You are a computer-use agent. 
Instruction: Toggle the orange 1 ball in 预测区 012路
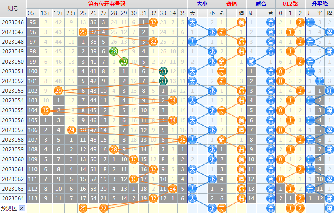click(290, 208)
